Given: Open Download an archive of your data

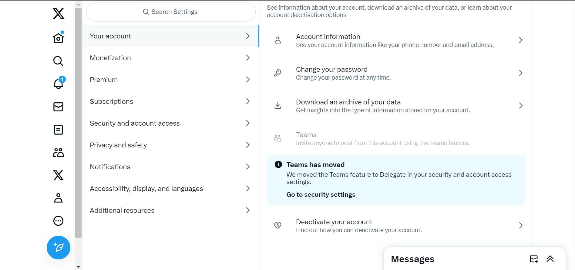Looking at the screenshot, I should (x=394, y=105).
